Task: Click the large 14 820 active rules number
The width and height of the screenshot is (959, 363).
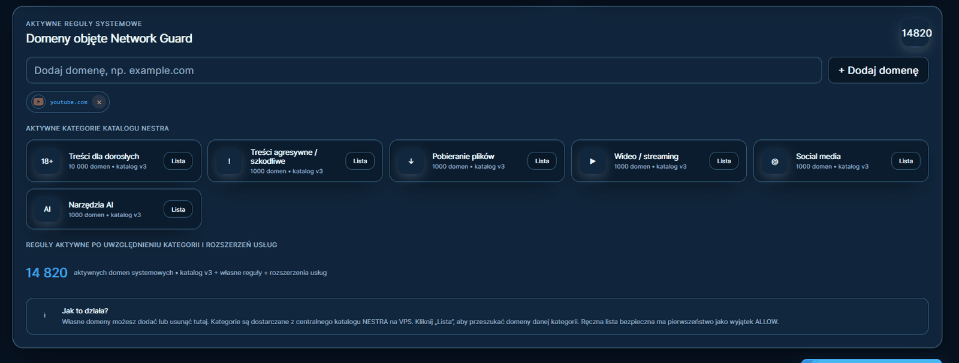Action: [x=47, y=273]
